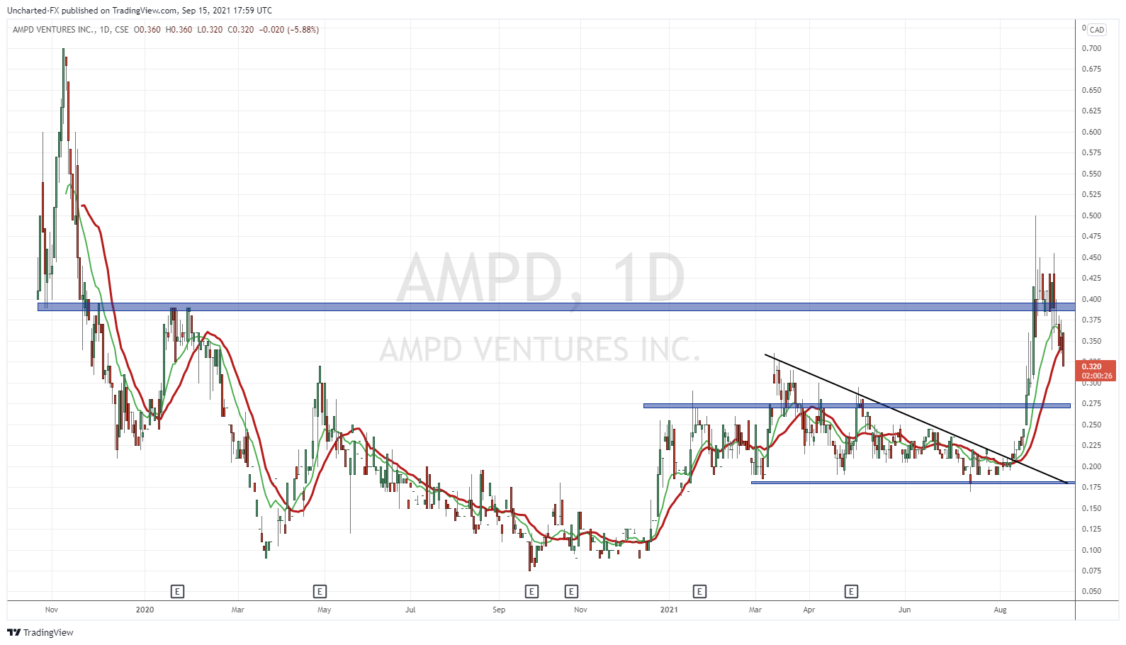Open the CAD currency selector
1126x645 pixels.
1097,30
